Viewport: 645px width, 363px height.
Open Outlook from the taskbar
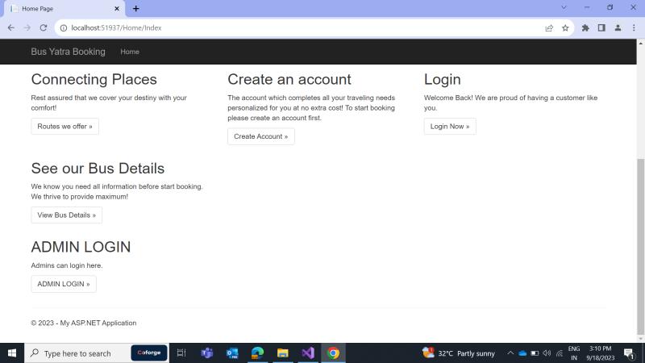[x=232, y=353]
